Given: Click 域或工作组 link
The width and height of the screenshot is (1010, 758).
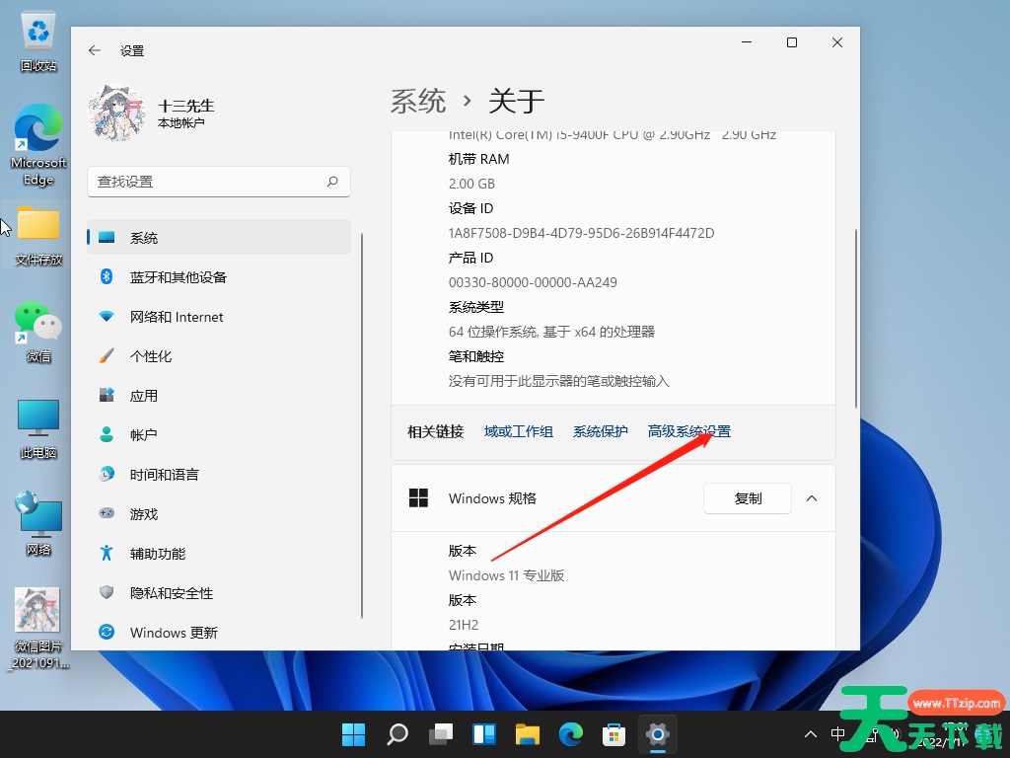Looking at the screenshot, I should point(518,431).
